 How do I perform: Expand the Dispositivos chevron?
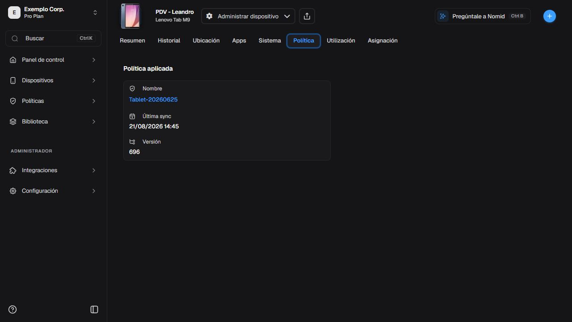coord(94,80)
